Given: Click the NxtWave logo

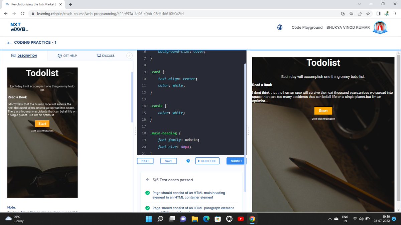Looking at the screenshot, I should [19, 27].
